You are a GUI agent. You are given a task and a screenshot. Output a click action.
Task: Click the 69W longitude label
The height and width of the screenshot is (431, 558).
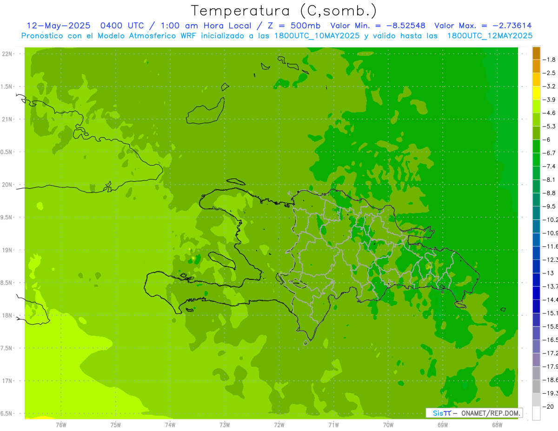[443, 425]
